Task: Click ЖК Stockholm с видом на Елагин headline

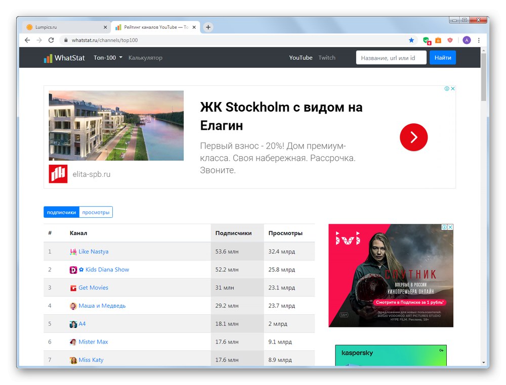Action: [x=281, y=116]
